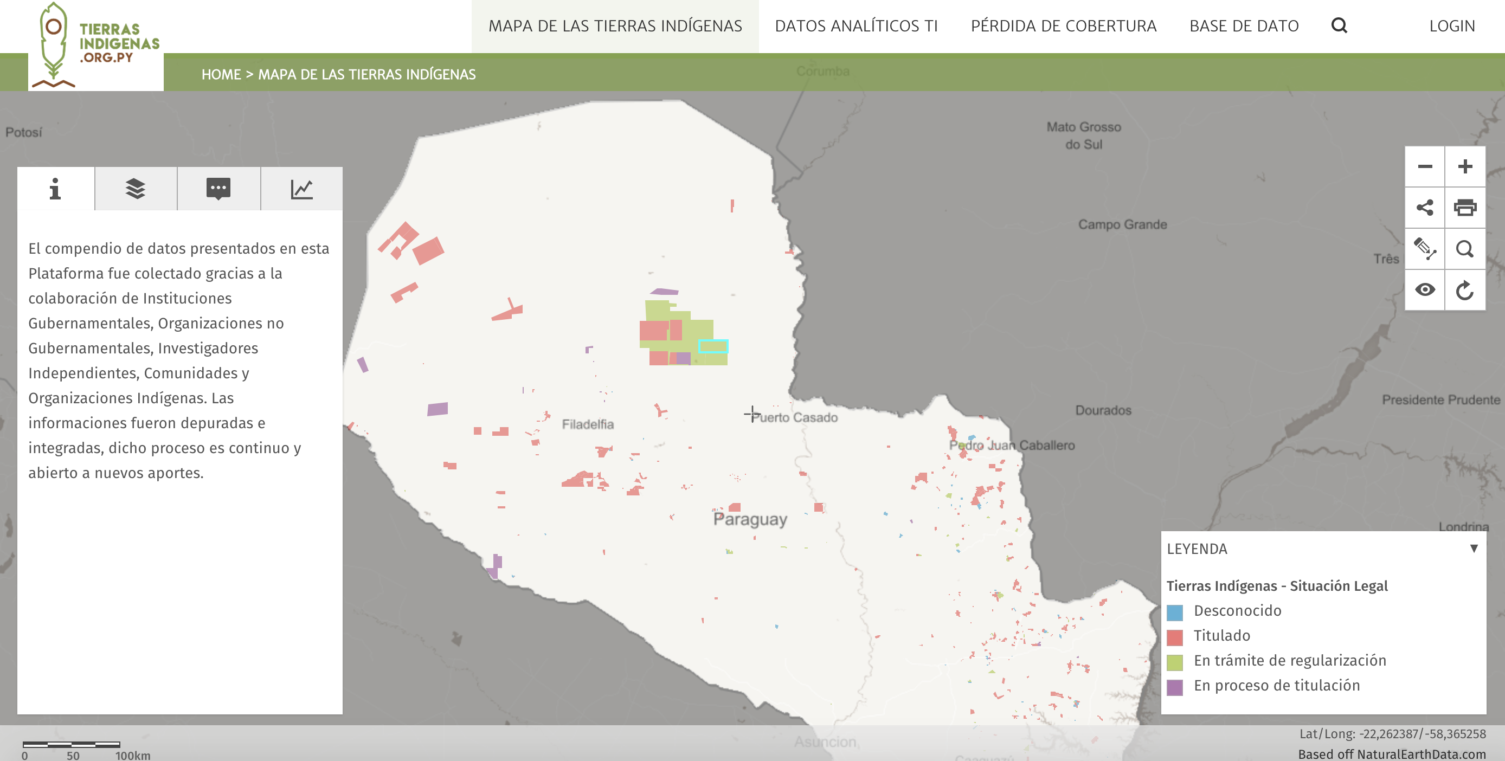The image size is (1505, 761).
Task: Click the Pedro Juan Caballero label
Action: (x=1012, y=445)
